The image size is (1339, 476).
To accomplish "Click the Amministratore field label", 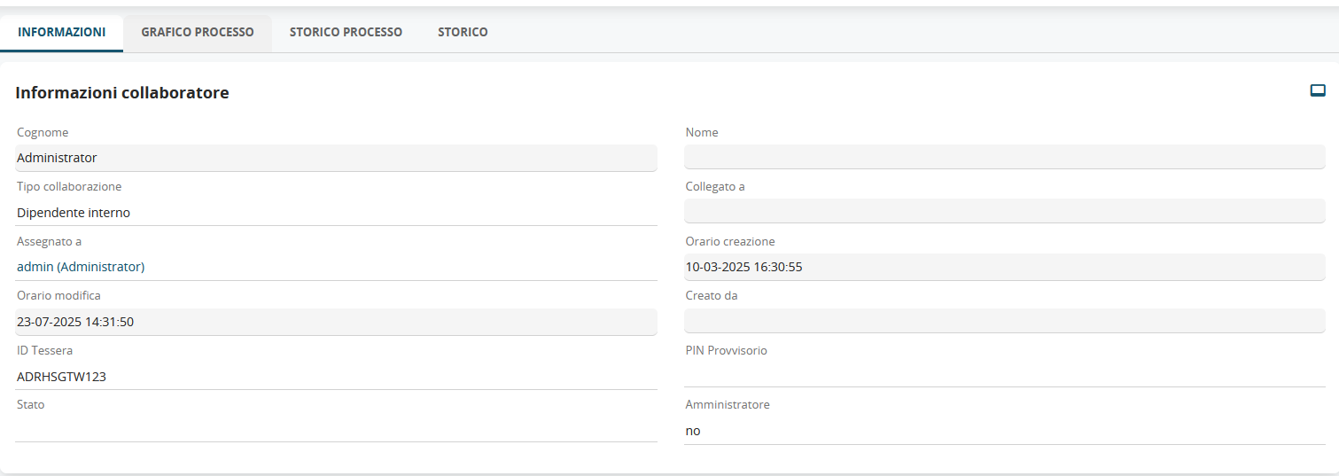I will (x=727, y=404).
